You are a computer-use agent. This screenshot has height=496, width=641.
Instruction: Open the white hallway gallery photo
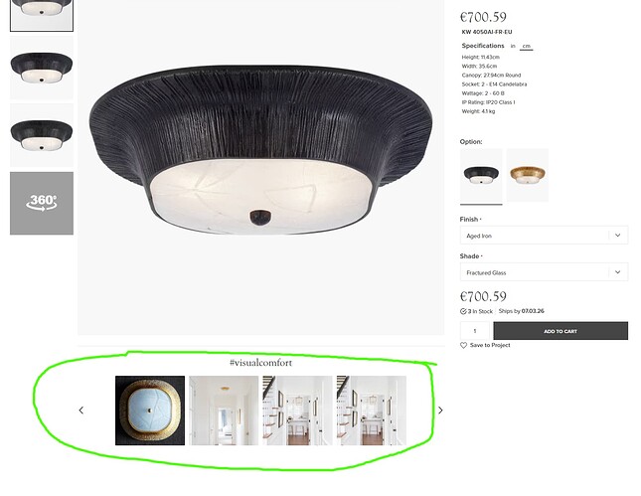[x=224, y=411]
